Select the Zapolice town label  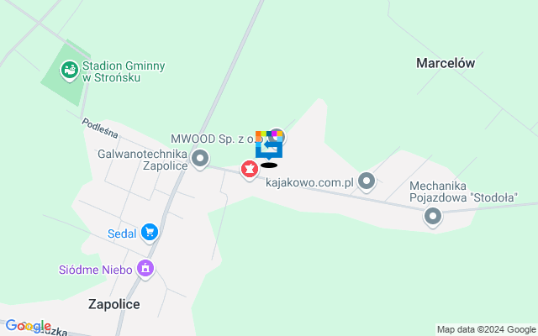pos(114,304)
